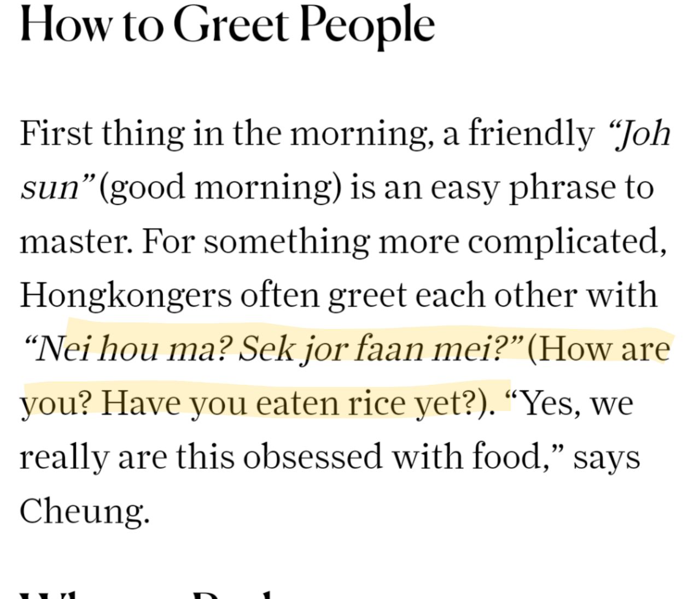Click the word "says" before Cheung
The width and height of the screenshot is (700, 599).
coord(606,457)
